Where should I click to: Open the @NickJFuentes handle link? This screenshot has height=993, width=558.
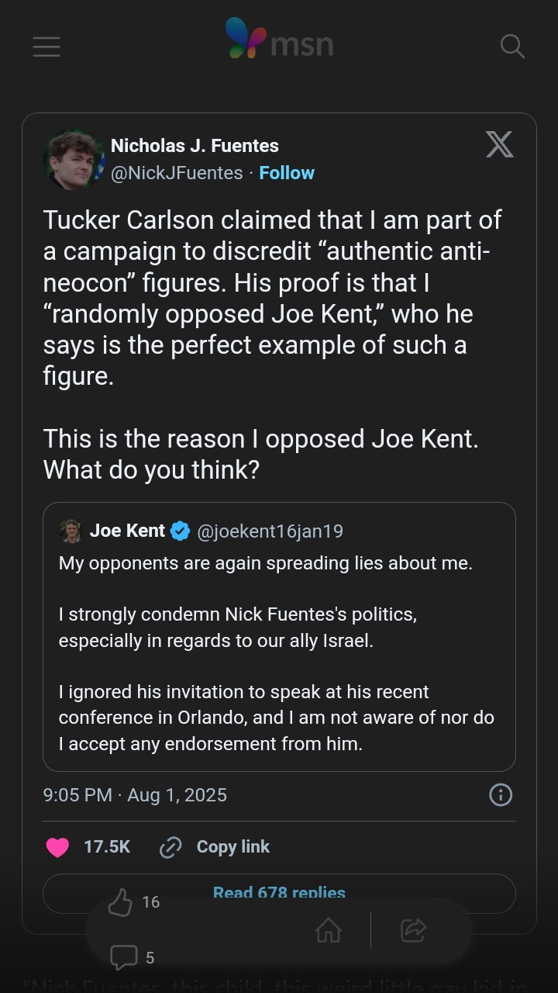click(x=177, y=173)
